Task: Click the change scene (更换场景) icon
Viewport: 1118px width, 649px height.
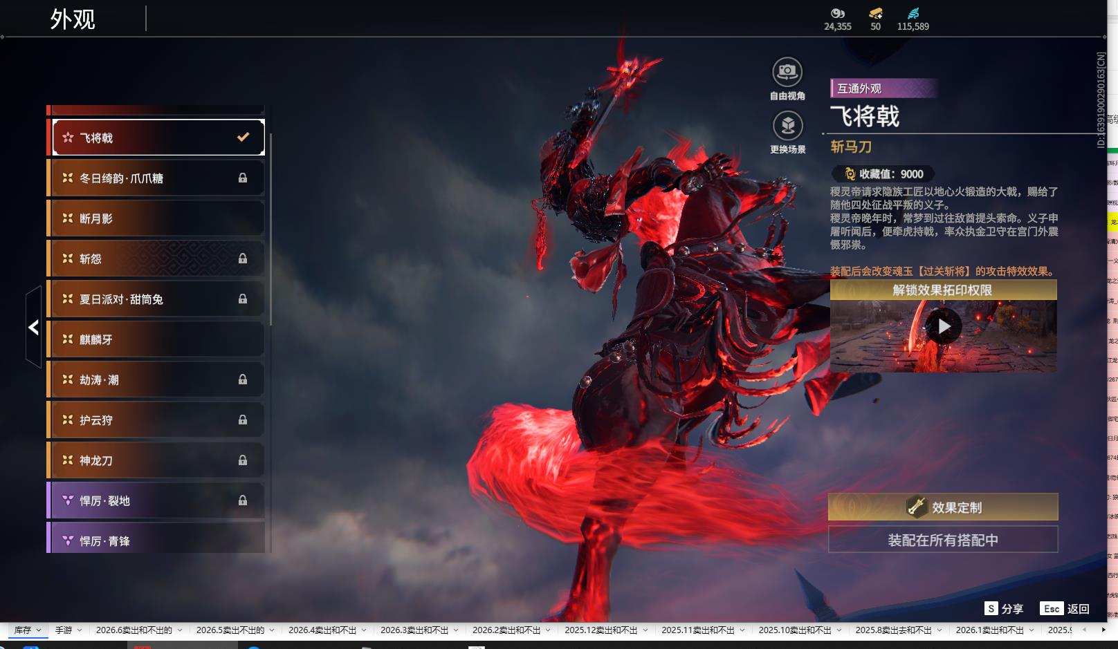Action: [787, 126]
